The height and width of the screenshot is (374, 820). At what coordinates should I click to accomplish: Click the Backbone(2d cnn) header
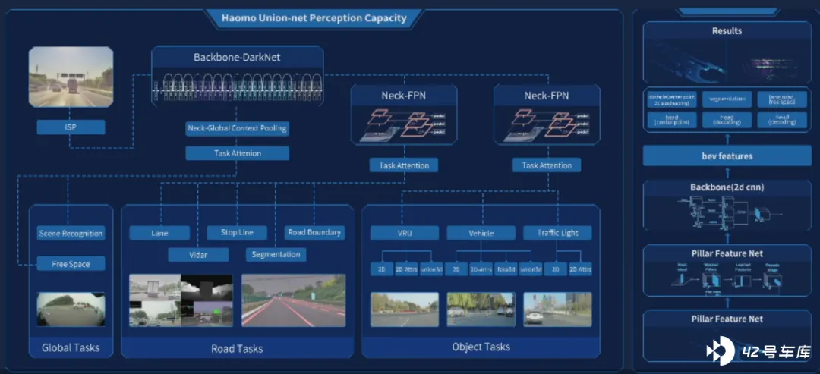727,187
